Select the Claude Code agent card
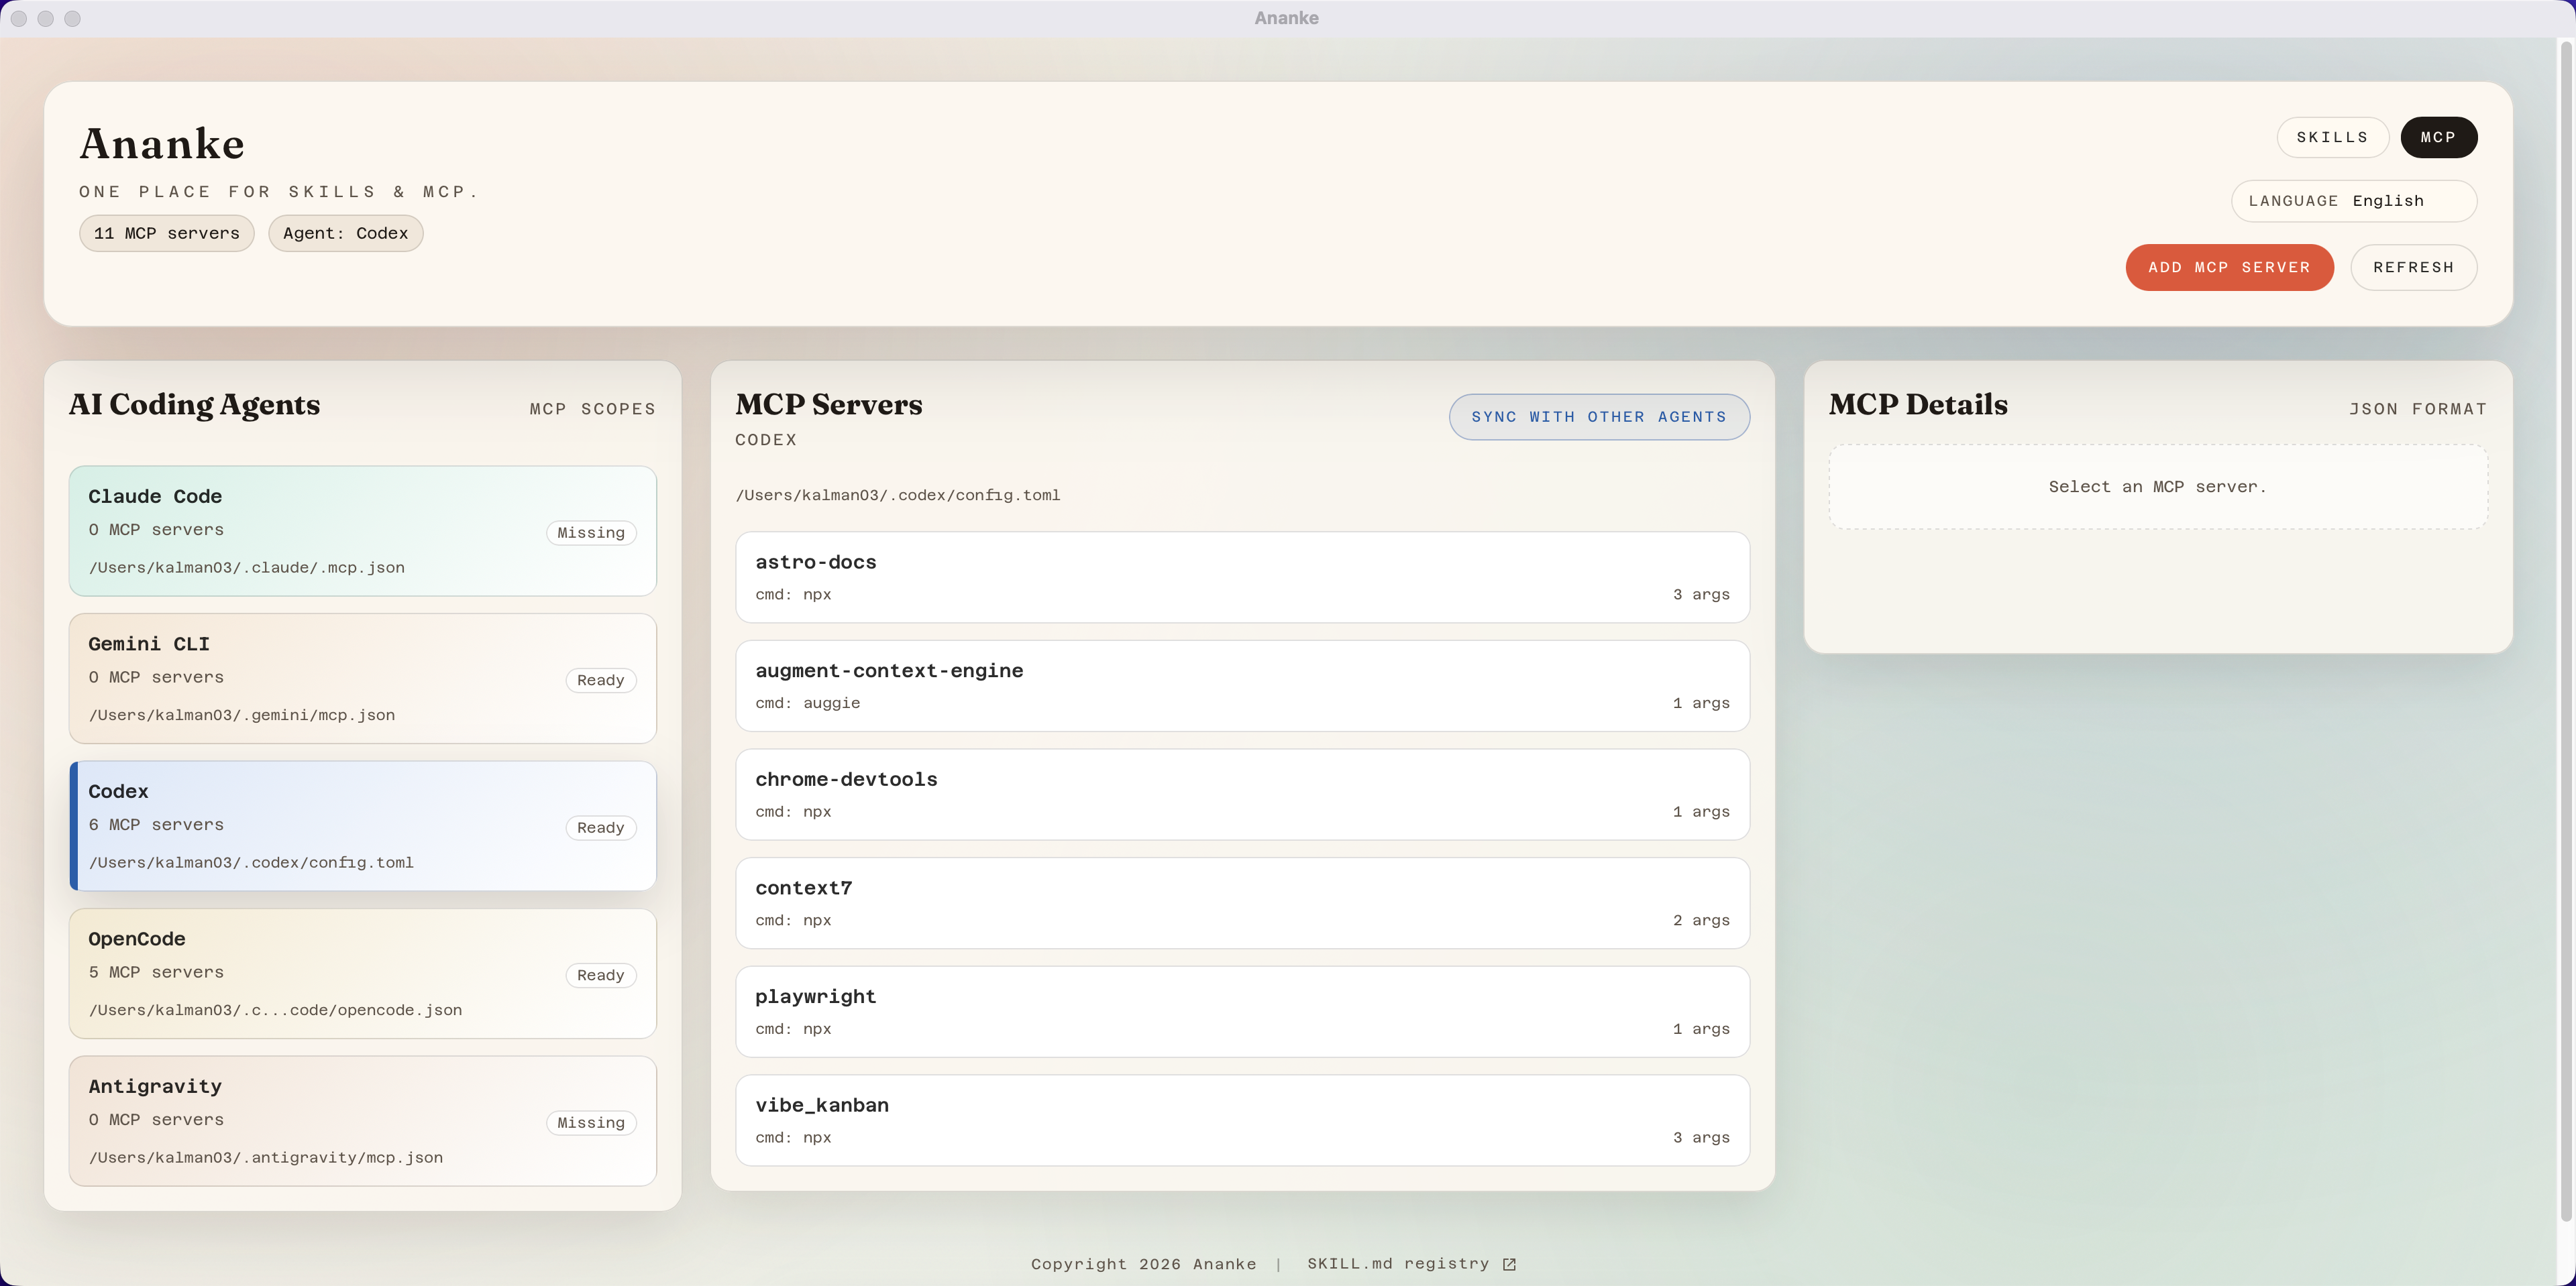2576x1286 pixels. [x=362, y=530]
